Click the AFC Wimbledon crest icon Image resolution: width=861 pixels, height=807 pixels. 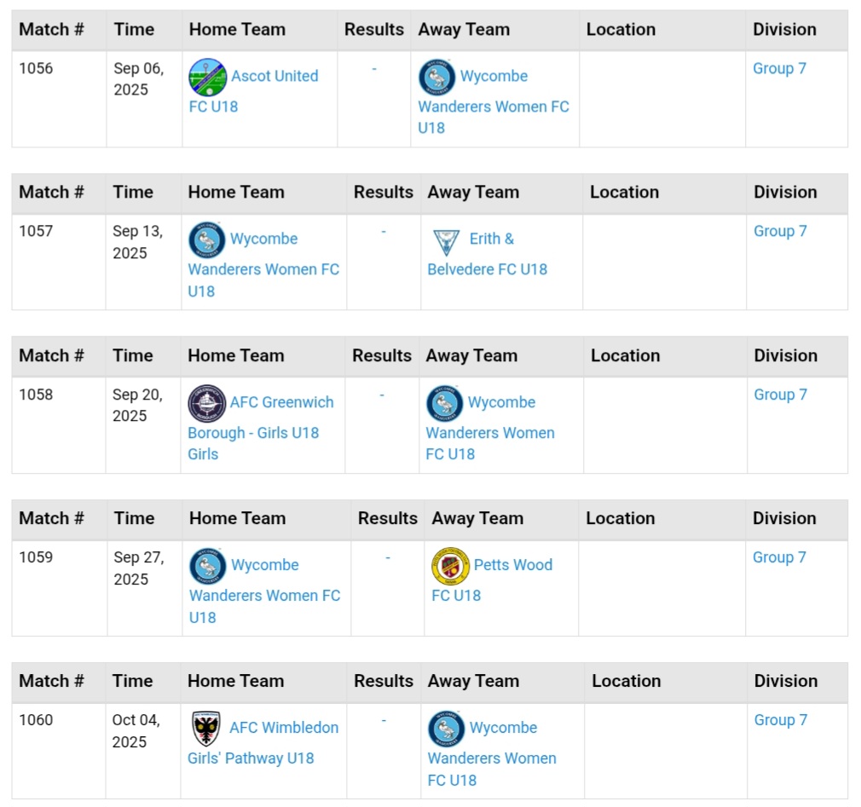(206, 729)
